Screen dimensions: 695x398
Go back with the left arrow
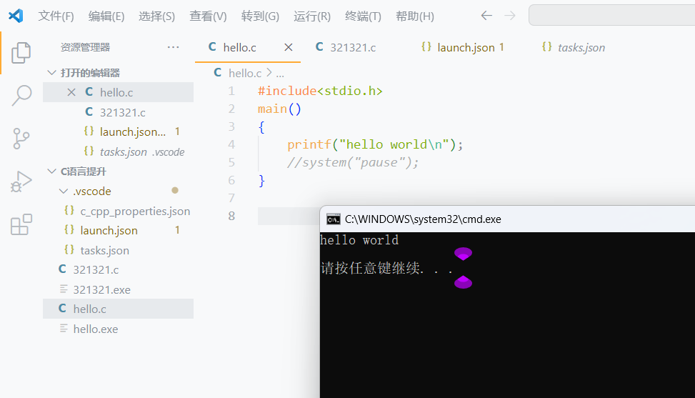coord(486,16)
